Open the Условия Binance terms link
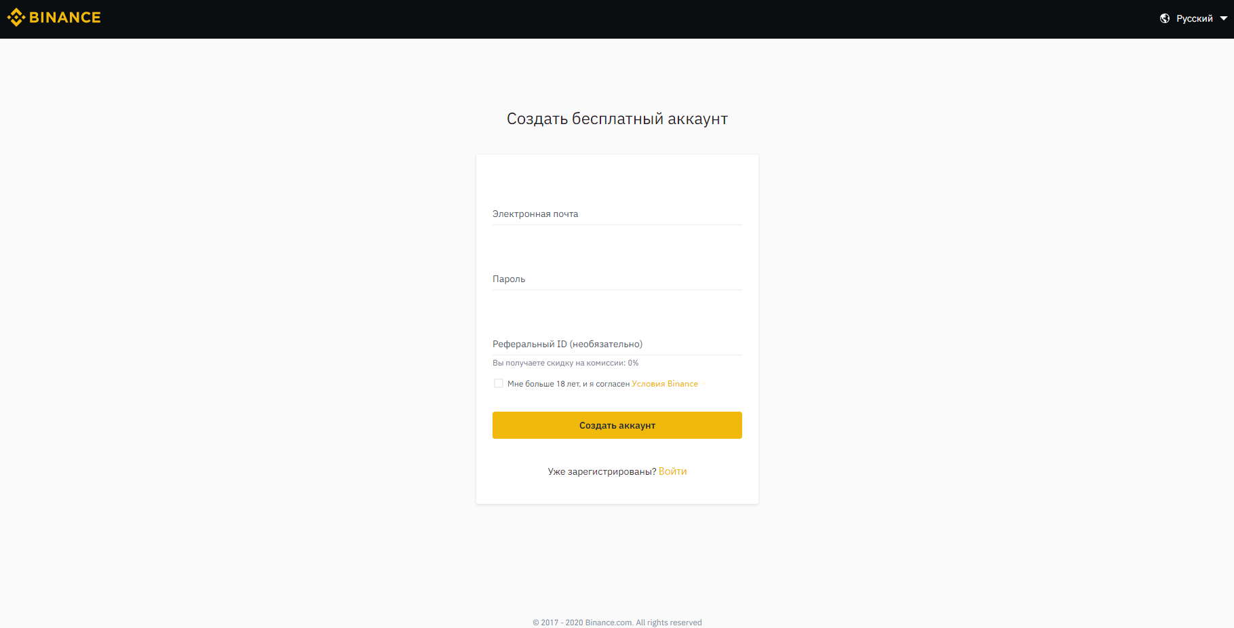Screen dimensions: 1234x628 (x=665, y=384)
